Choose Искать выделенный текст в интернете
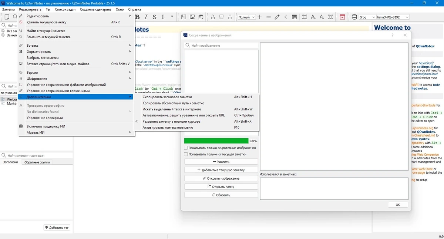This screenshot has width=444, height=239. 198,109
